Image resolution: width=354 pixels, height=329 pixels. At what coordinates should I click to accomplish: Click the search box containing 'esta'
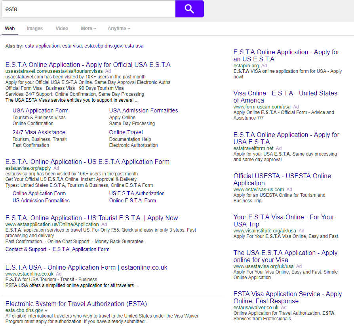click(88, 9)
